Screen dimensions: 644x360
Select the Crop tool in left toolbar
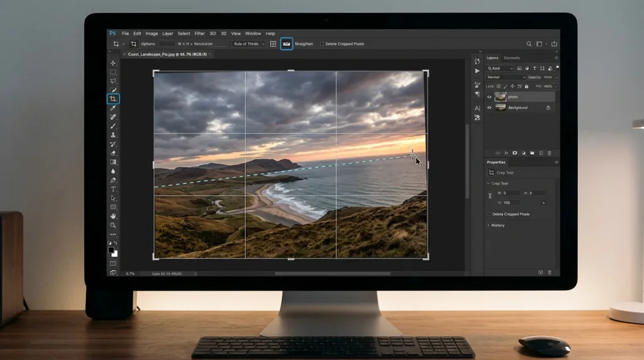point(113,99)
